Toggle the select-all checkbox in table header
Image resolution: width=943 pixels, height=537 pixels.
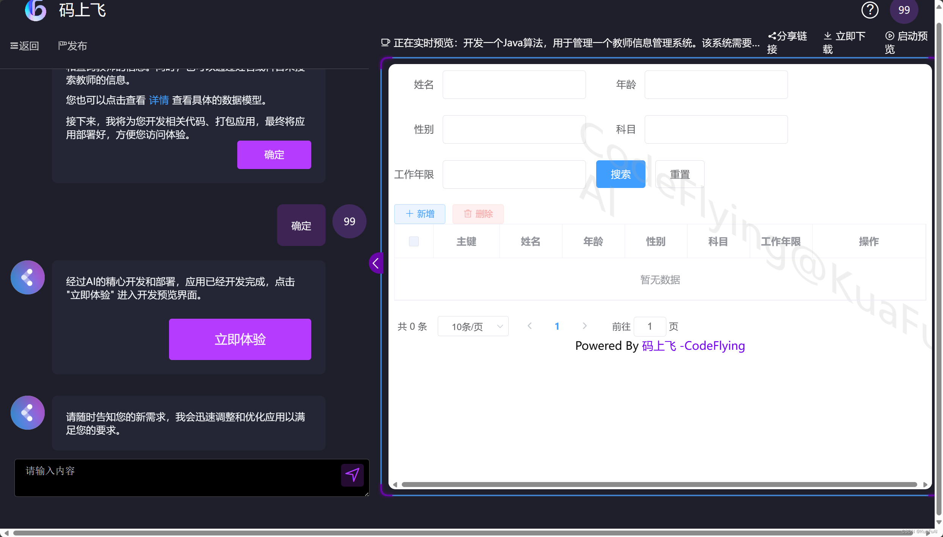coord(414,241)
